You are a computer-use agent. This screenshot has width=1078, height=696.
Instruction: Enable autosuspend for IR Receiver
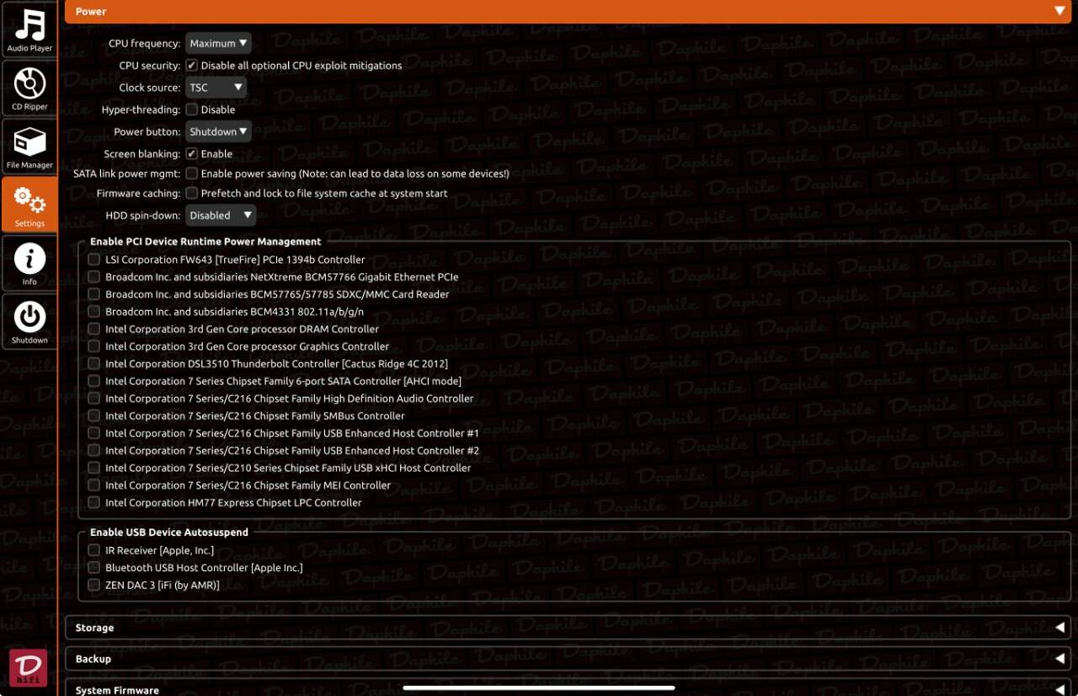click(94, 550)
